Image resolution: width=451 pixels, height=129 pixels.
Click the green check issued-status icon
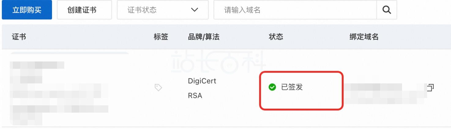click(272, 87)
